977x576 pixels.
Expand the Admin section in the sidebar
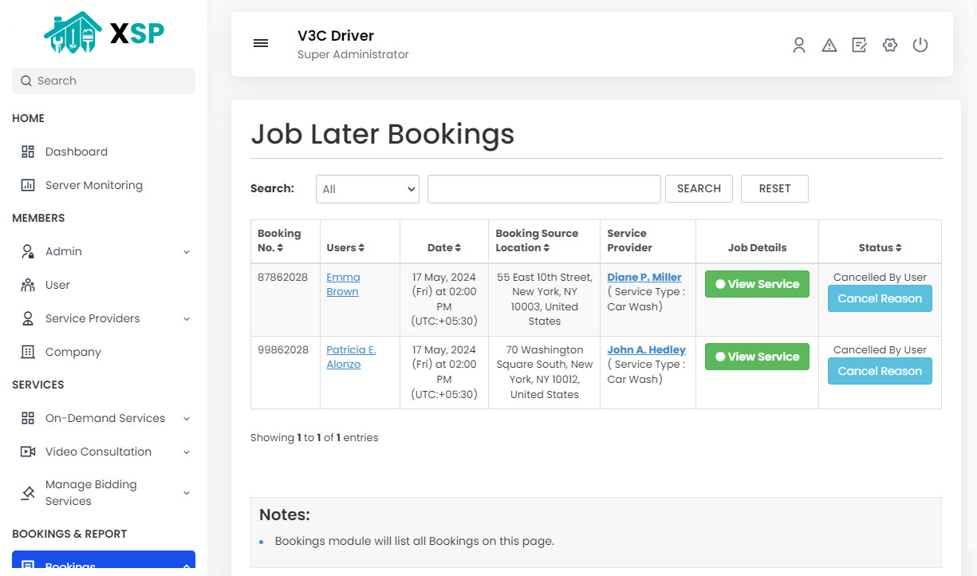(64, 251)
